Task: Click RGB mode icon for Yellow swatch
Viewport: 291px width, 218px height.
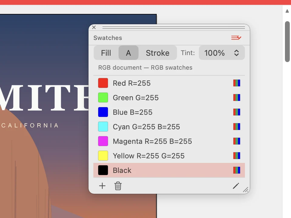Action: (x=237, y=156)
